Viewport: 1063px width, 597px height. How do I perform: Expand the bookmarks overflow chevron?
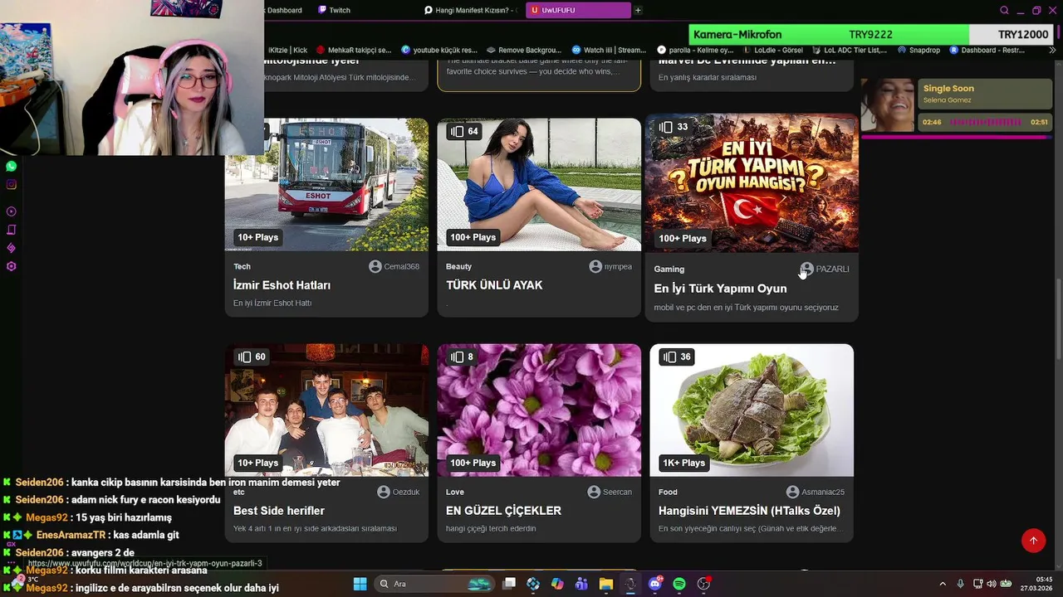pos(1054,50)
